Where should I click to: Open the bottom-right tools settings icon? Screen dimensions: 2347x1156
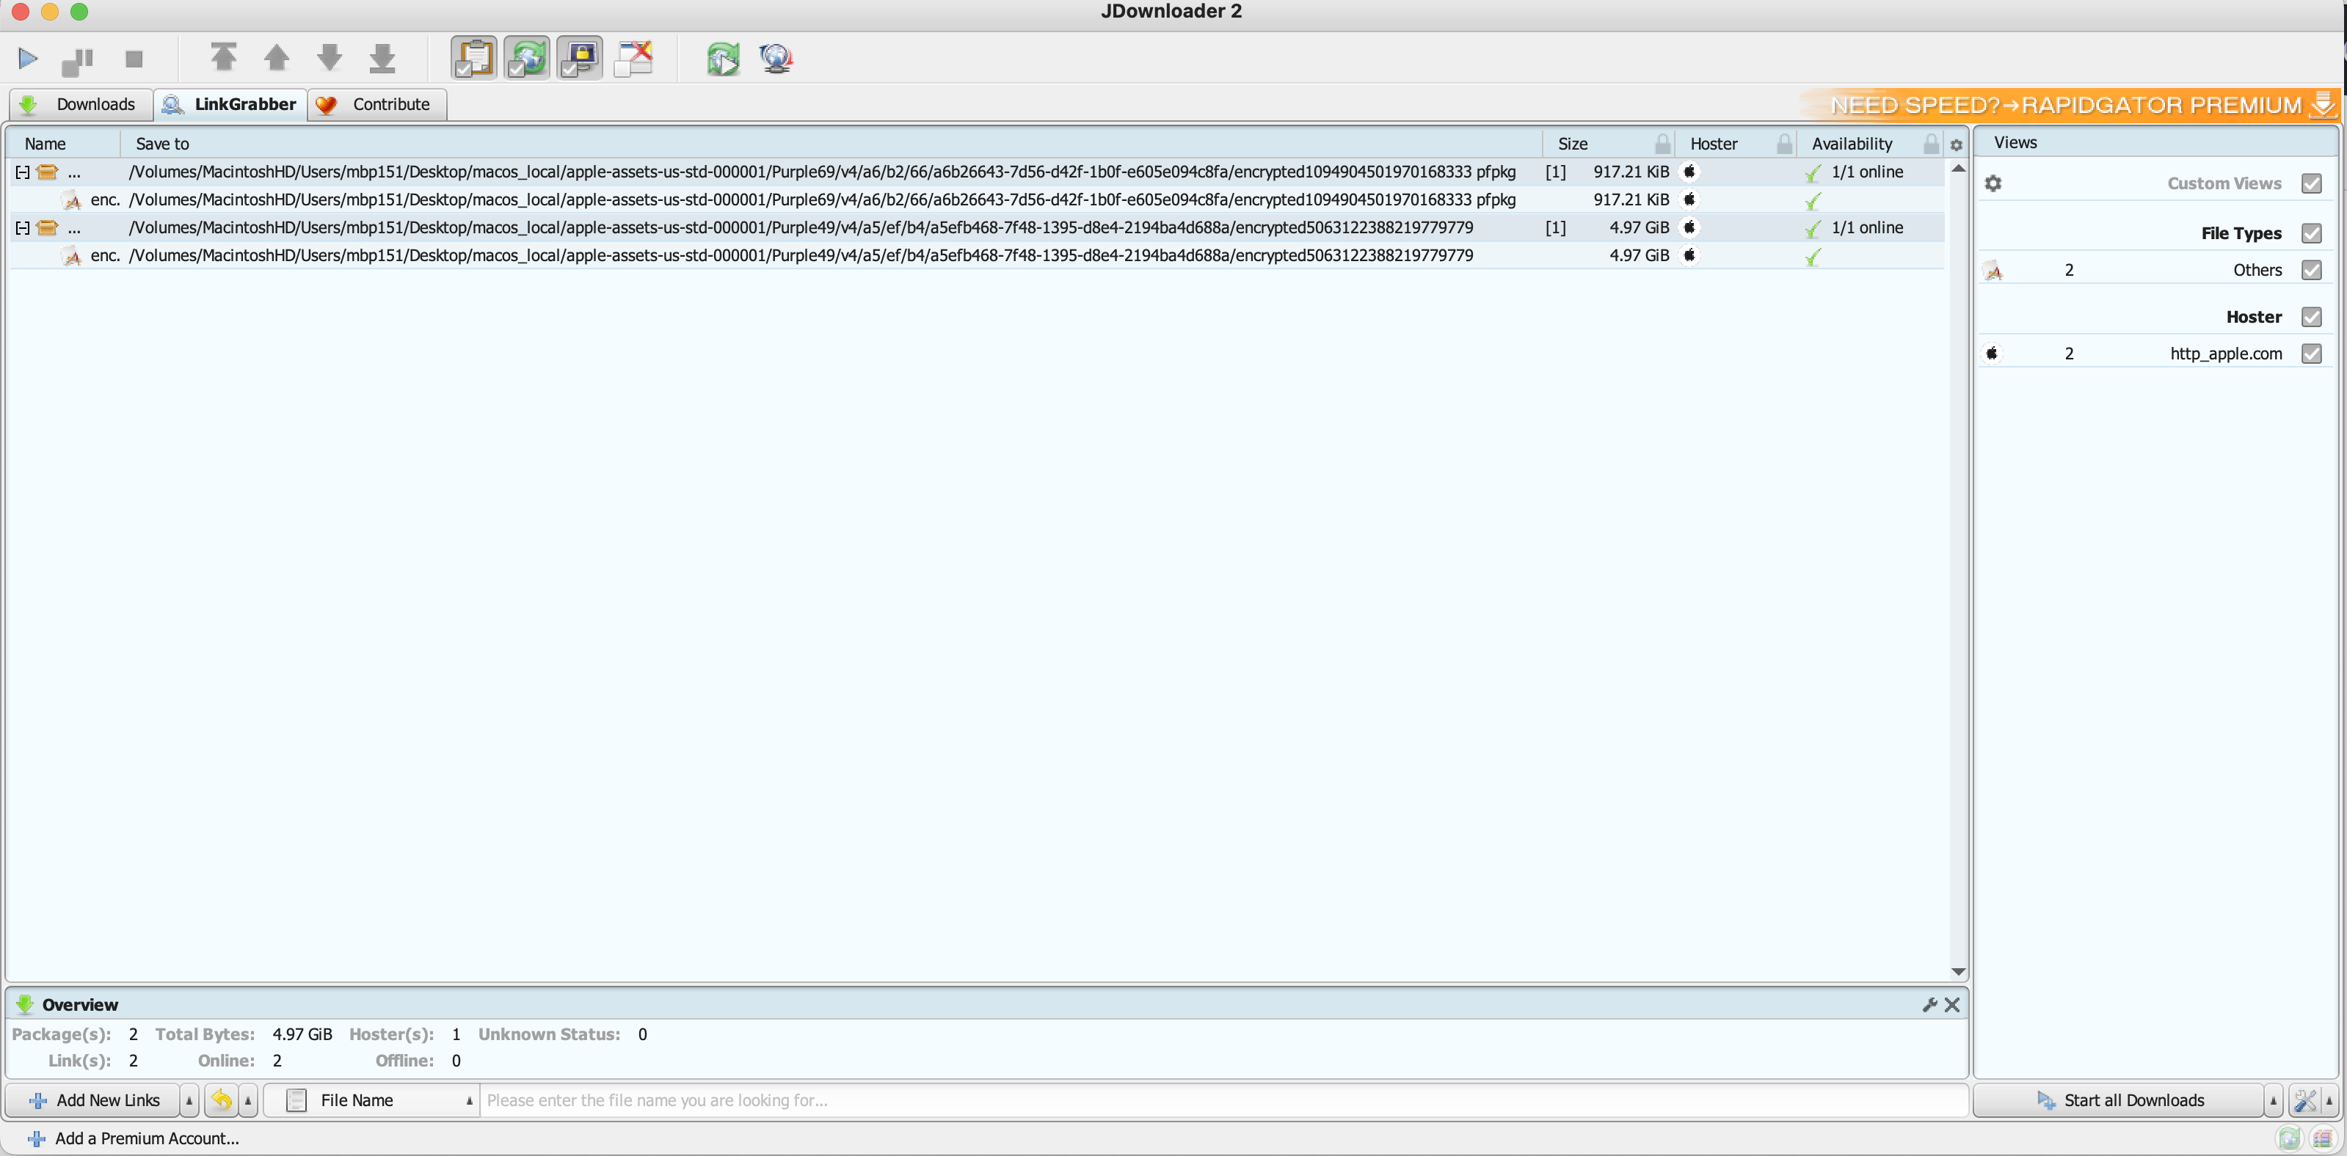[2305, 1100]
